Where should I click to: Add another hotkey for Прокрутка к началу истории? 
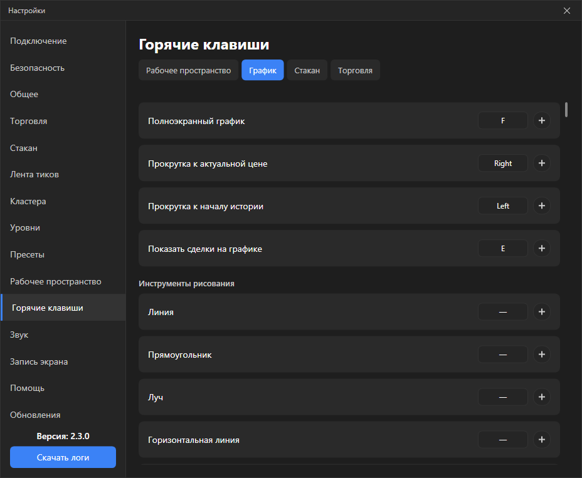[x=541, y=206]
